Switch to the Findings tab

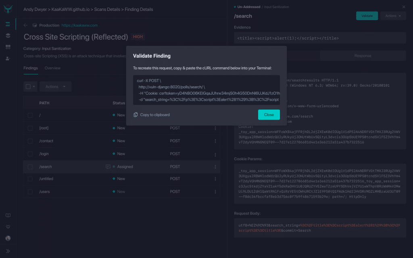pos(31,68)
